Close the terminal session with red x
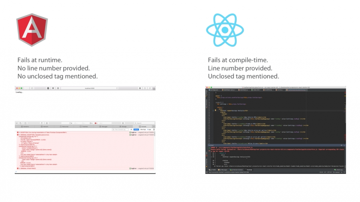360x202 pixels. (x=209, y=151)
